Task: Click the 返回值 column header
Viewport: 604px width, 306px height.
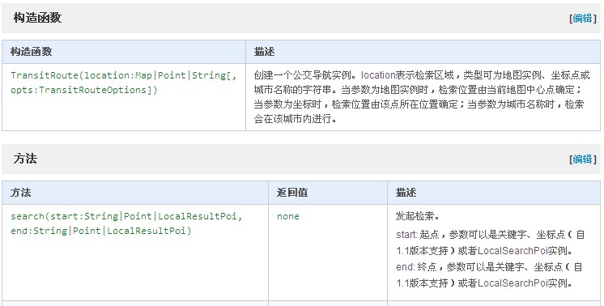Action: point(292,193)
